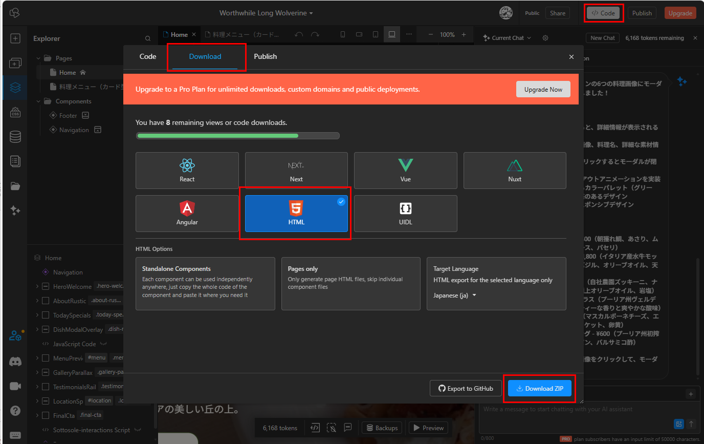Open the Japanese (ja) language dropdown
This screenshot has height=444, width=704.
point(454,295)
